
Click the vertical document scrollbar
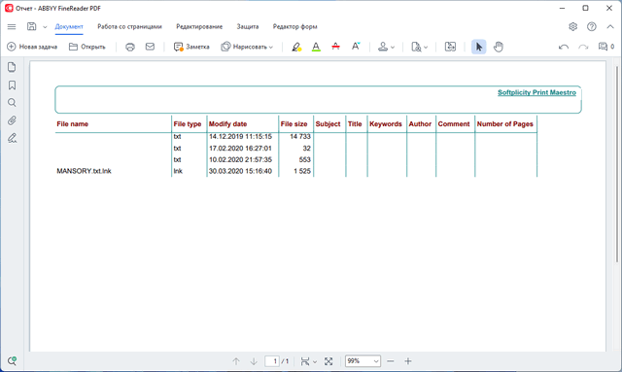click(616, 164)
